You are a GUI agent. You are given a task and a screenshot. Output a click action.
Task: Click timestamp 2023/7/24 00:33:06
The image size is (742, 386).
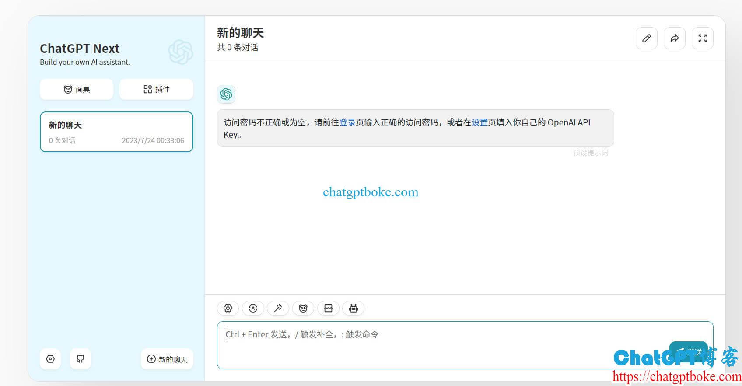coord(153,140)
